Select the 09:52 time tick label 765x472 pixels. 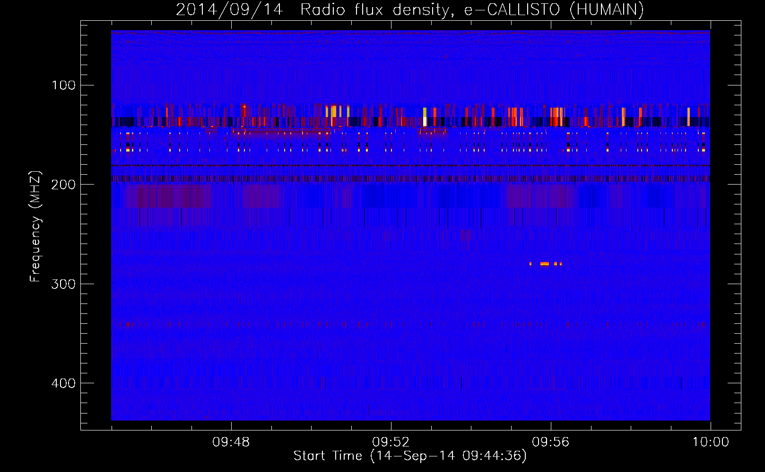pos(391,442)
